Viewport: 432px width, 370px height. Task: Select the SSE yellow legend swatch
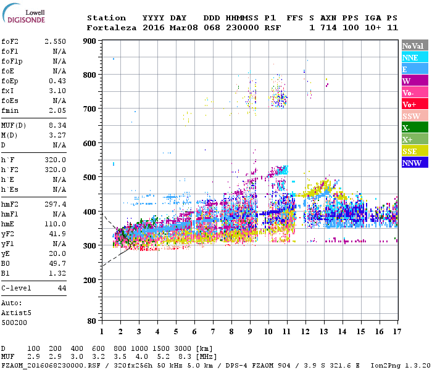click(415, 151)
